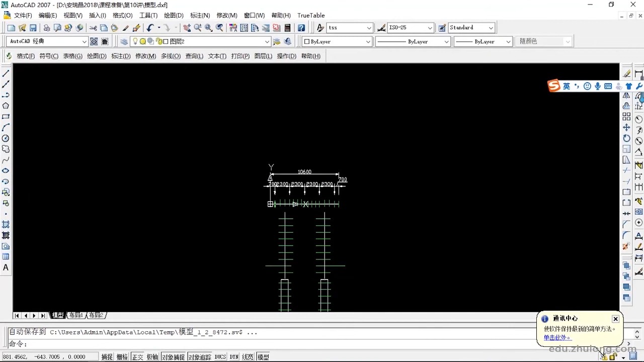Click the Cut scissors icon

(93, 28)
